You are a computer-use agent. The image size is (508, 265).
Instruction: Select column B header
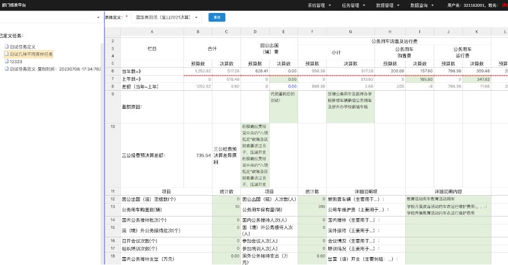pyautogui.click(x=198, y=32)
